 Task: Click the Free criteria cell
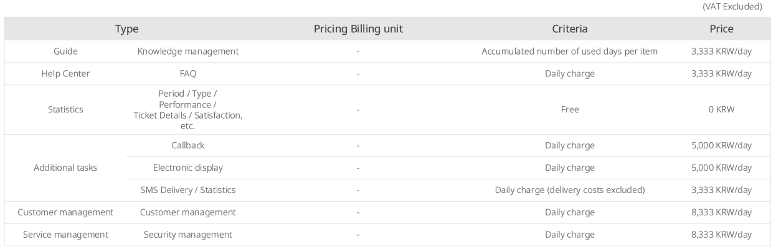569,110
